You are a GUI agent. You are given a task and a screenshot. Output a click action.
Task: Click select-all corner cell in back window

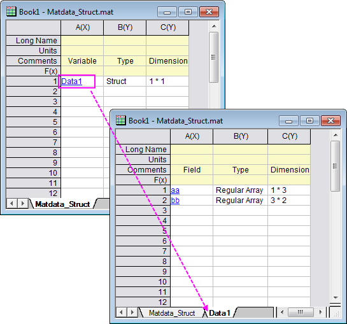pyautogui.click(x=33, y=27)
